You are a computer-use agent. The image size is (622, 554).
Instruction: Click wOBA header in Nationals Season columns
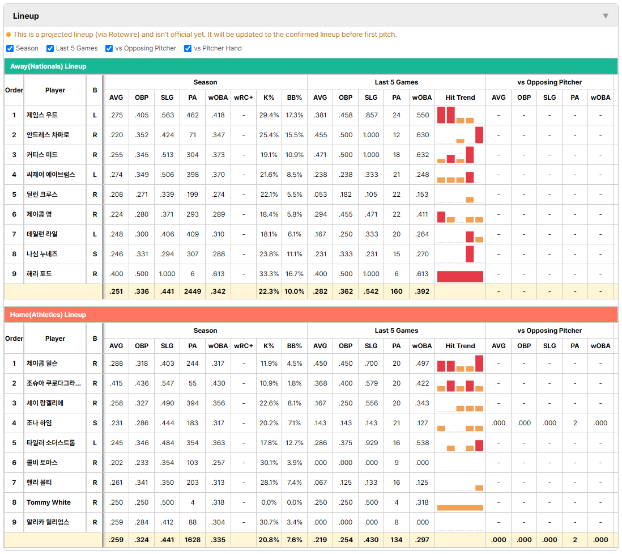(x=218, y=98)
